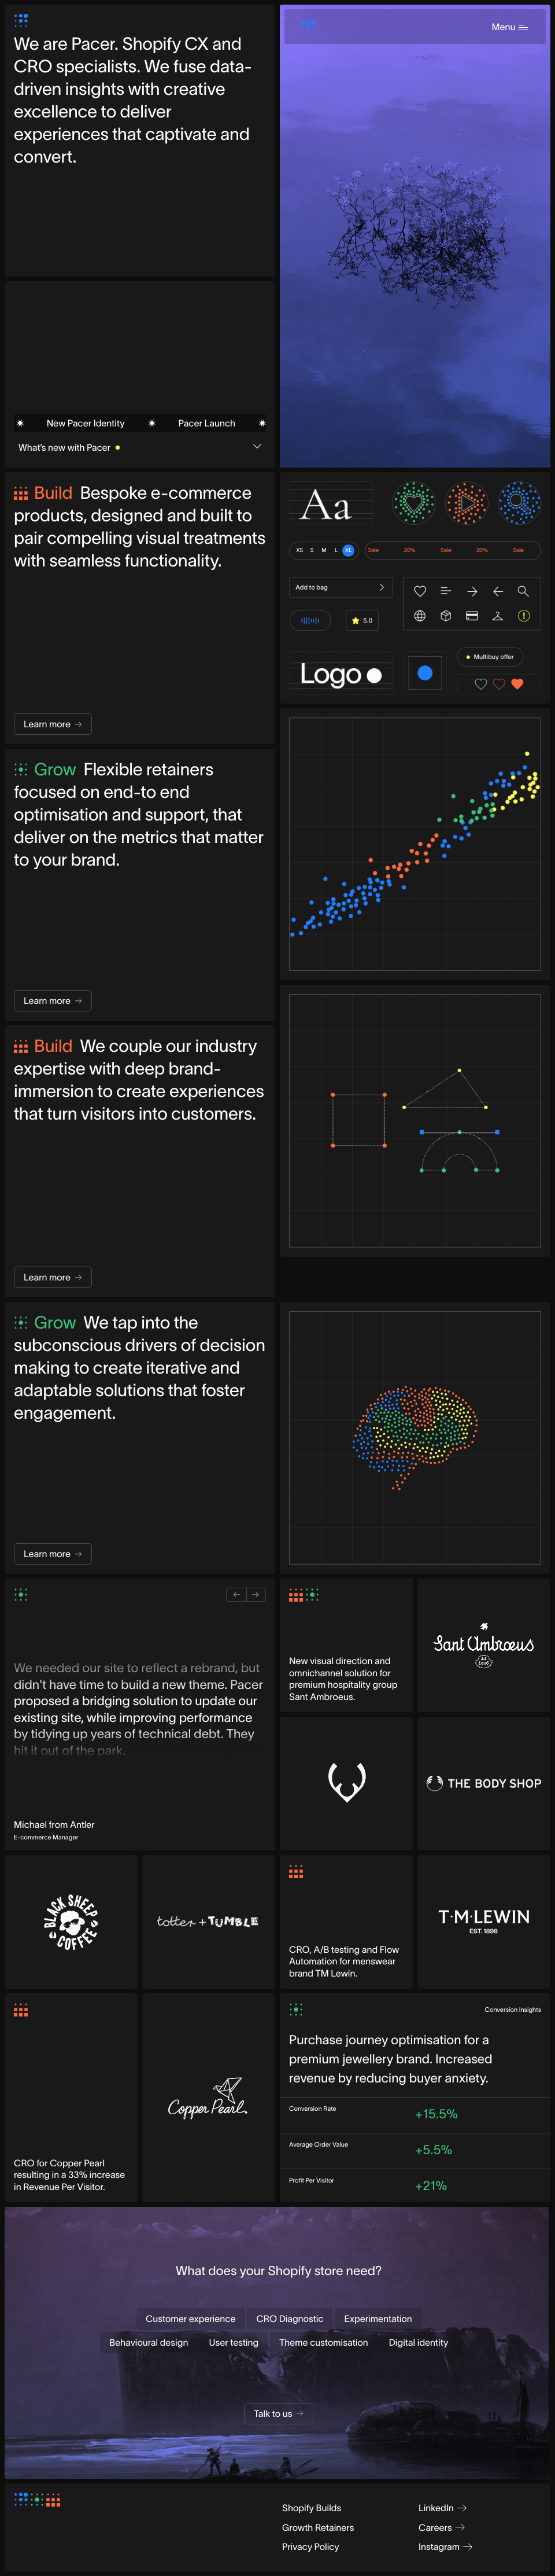Click the yellow warning exclamation icon
The height and width of the screenshot is (2576, 555).
(x=523, y=616)
